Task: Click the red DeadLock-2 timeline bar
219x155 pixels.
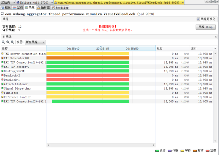Action: [x=88, y=75]
